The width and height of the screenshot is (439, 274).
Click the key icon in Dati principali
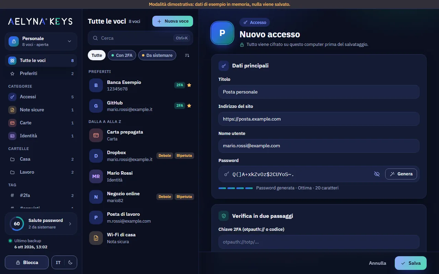pyautogui.click(x=224, y=66)
